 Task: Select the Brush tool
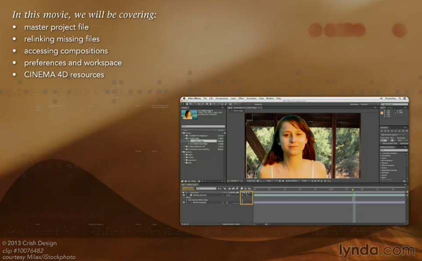pyautogui.click(x=219, y=104)
